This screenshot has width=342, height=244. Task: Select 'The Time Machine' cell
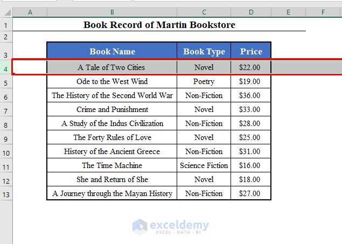coord(112,165)
